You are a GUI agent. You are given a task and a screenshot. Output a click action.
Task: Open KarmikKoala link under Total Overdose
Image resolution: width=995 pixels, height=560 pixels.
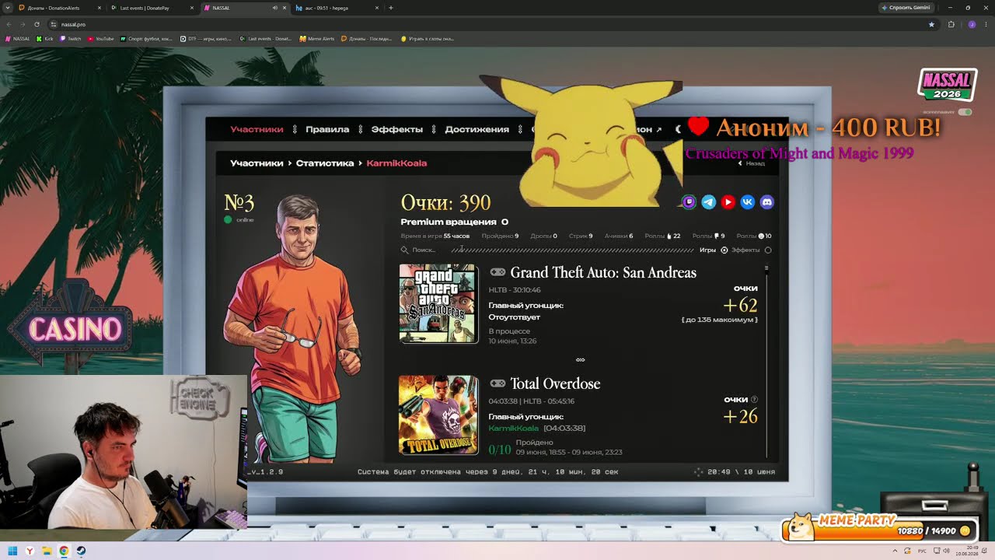[513, 429]
